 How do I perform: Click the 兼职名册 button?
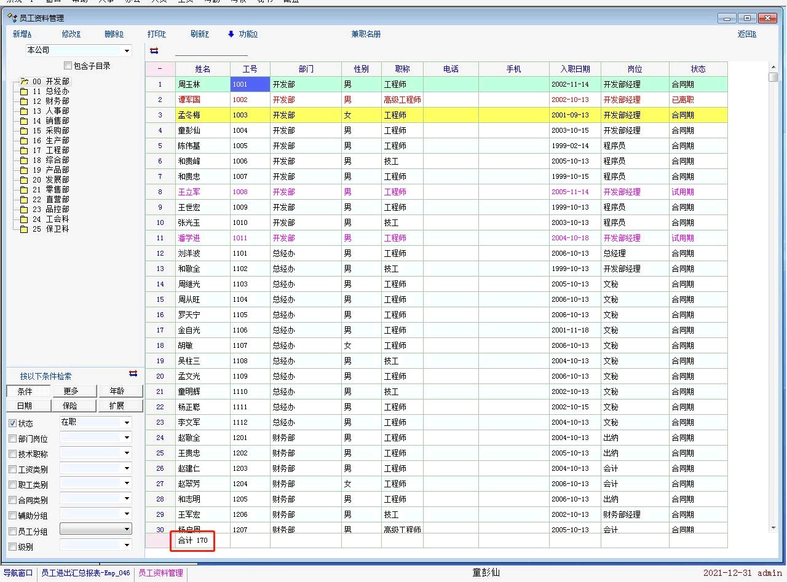[x=366, y=34]
